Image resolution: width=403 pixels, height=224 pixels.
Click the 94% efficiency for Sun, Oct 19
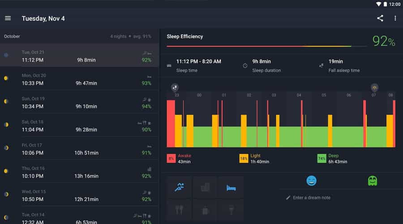146,106
